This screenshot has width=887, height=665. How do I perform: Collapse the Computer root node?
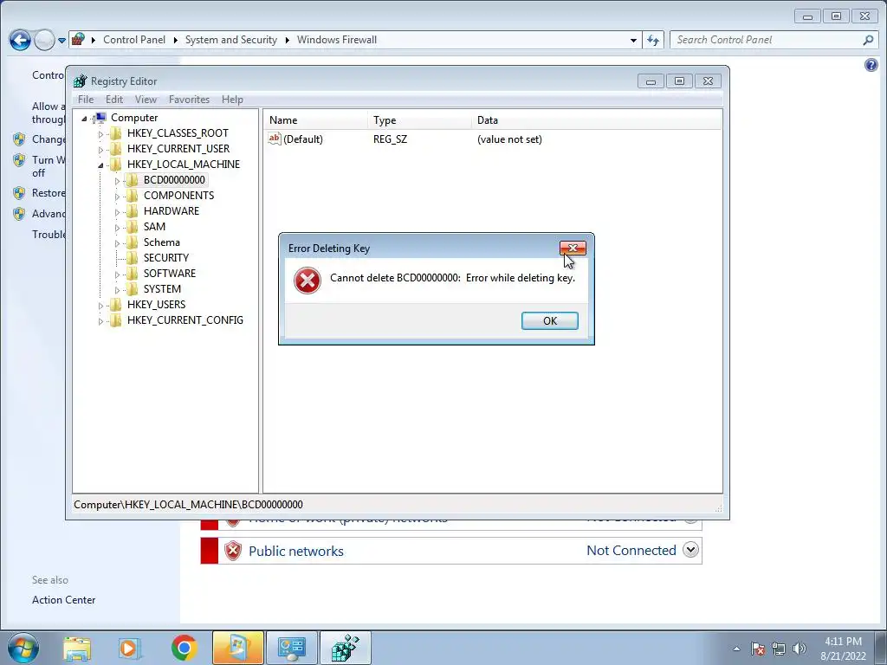tap(84, 118)
